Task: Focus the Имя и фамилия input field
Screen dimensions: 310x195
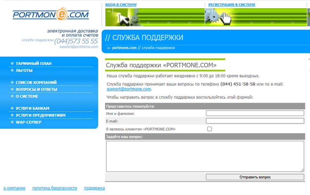Action: (255, 113)
